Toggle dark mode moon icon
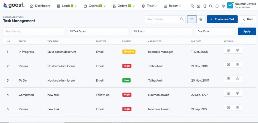Image resolution: width=258 pixels, height=123 pixels. coord(205,6)
